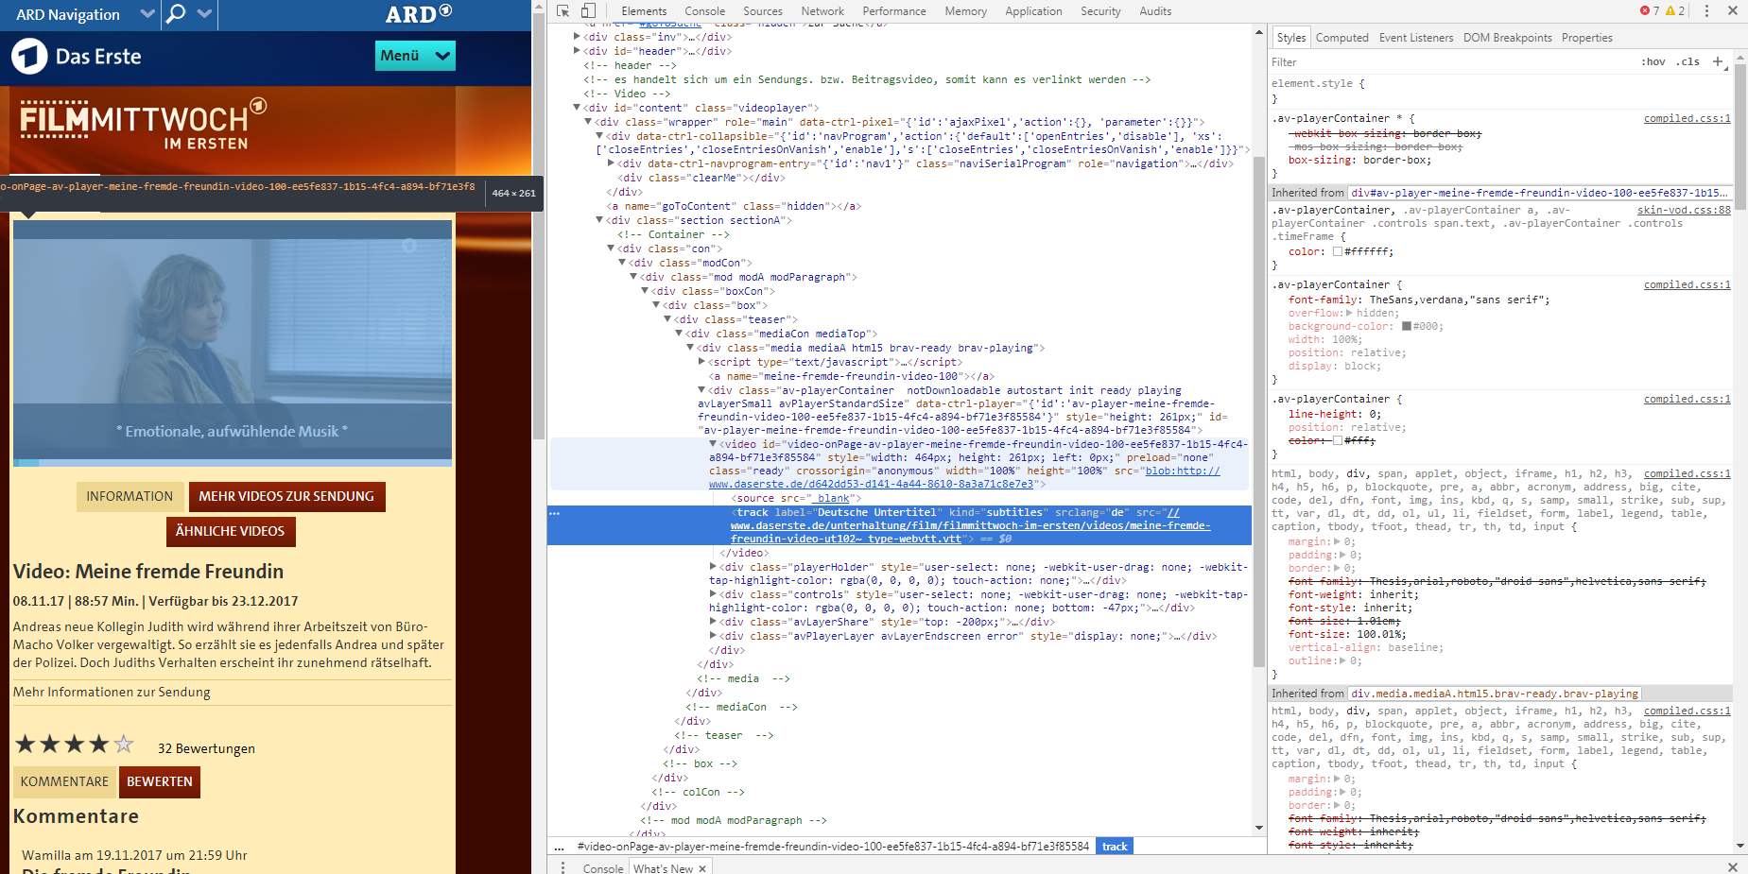This screenshot has height=874, width=1748.
Task: Click the #ffffff color swatch in Styles
Action: [x=1338, y=251]
